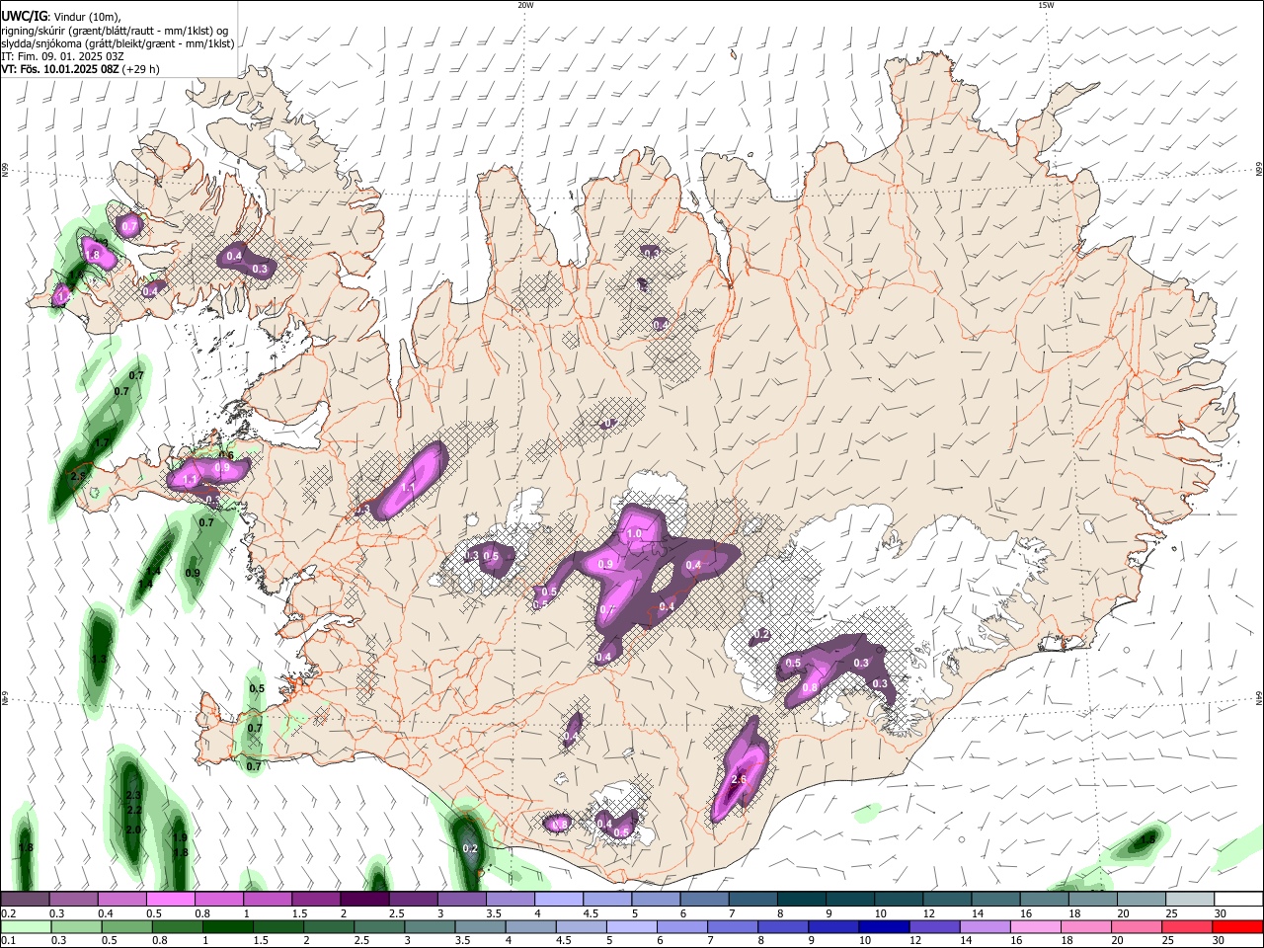Image resolution: width=1264 pixels, height=948 pixels.
Task: Click the 2.6 snowfall value on the map
Action: pyautogui.click(x=738, y=780)
